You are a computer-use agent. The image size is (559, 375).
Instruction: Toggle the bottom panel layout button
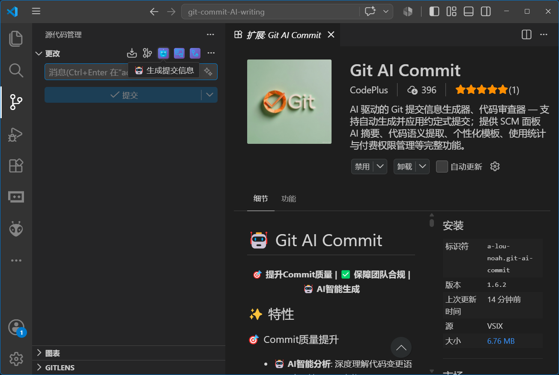pos(469,12)
